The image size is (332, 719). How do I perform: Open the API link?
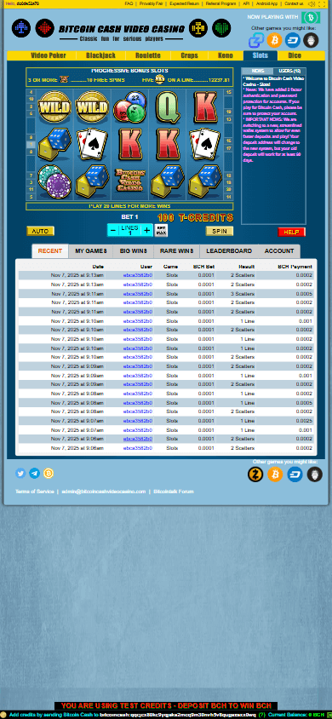pos(246,3)
